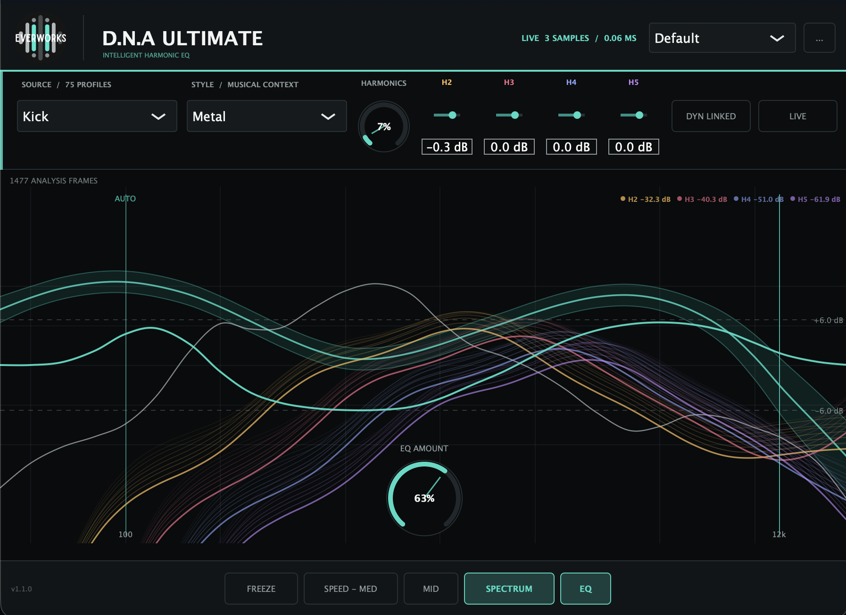
Task: Click the H4 harmonic slider handle
Action: tap(577, 115)
